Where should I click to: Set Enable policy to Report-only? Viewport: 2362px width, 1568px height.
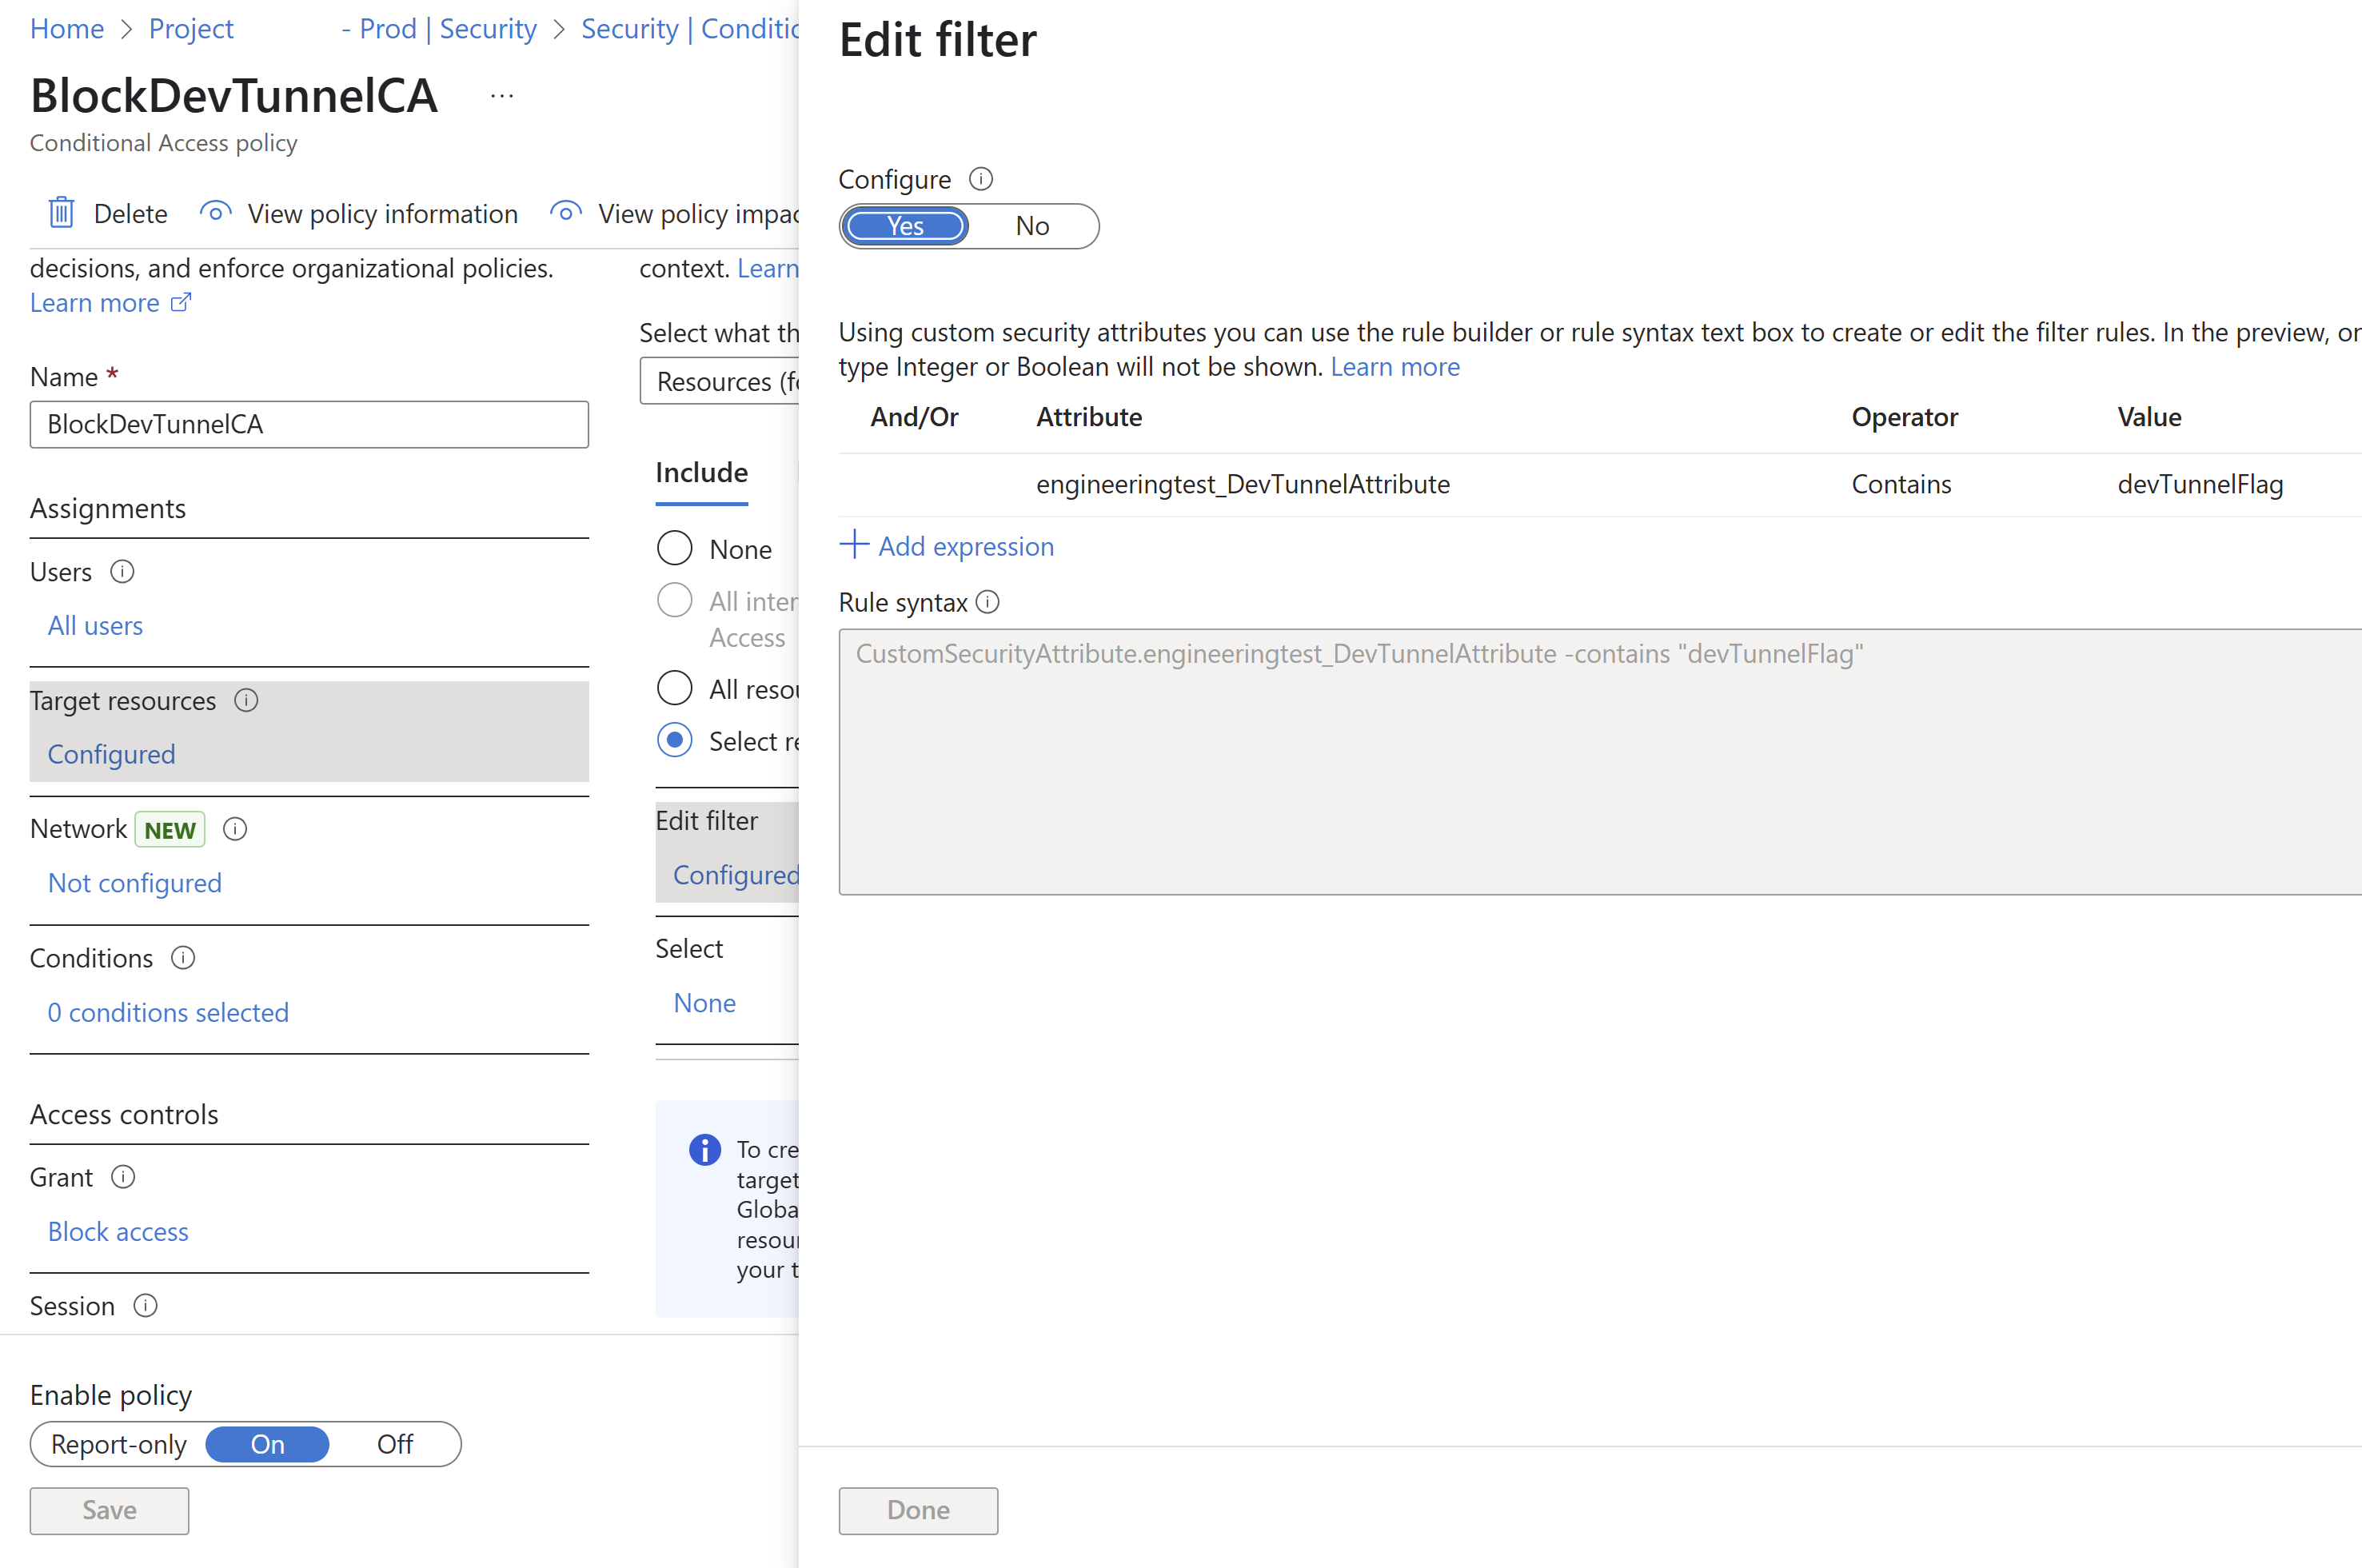(118, 1444)
